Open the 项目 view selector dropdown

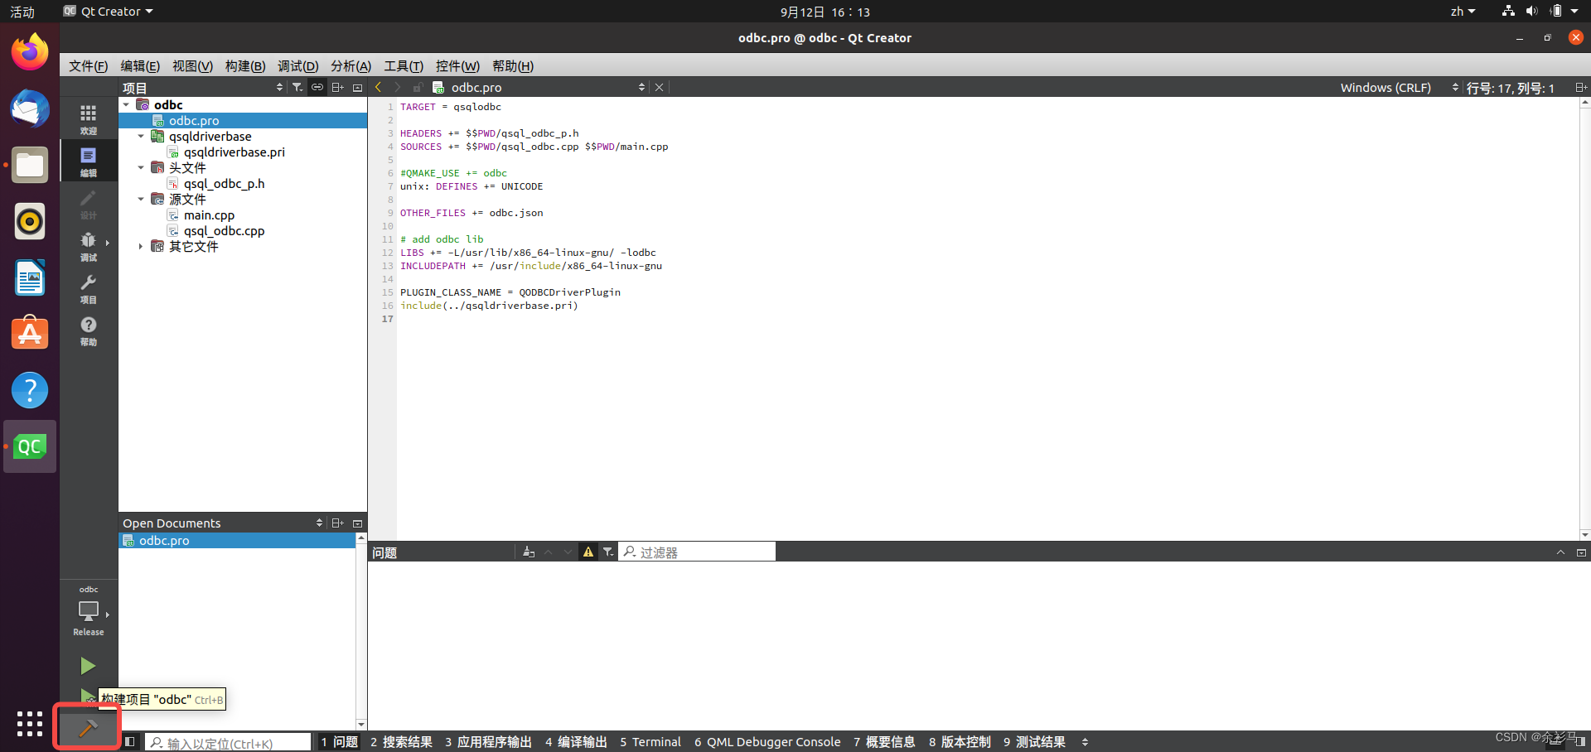203,87
